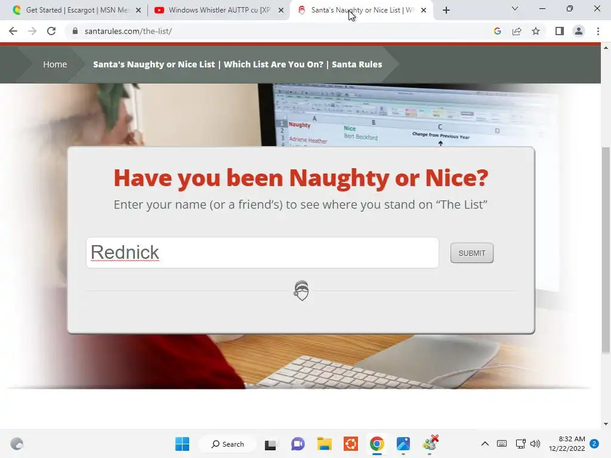Open the Windows Start menu
The image size is (611, 458).
(x=182, y=444)
